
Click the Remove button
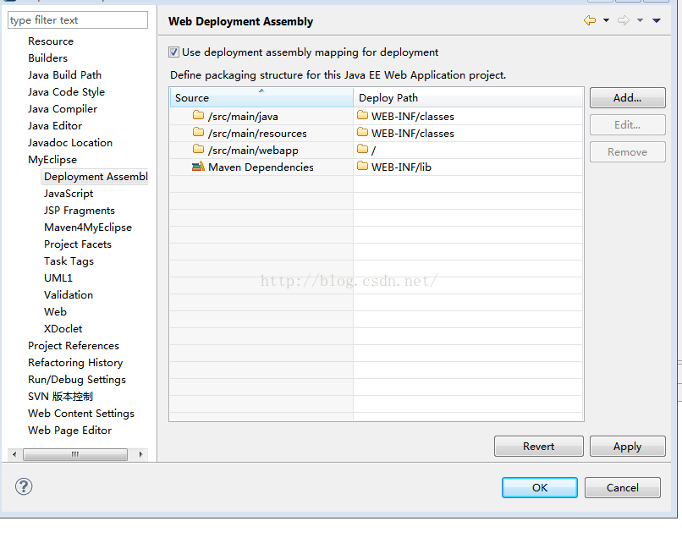point(627,151)
